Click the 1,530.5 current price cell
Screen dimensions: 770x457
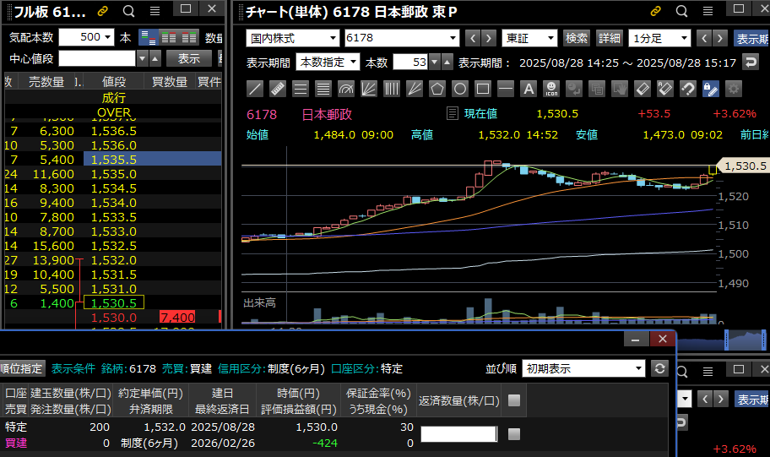point(114,302)
